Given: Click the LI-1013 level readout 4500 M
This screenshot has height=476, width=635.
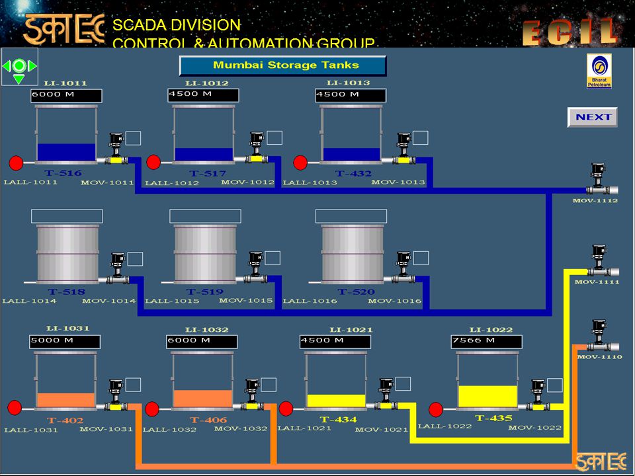Looking at the screenshot, I should coord(351,95).
